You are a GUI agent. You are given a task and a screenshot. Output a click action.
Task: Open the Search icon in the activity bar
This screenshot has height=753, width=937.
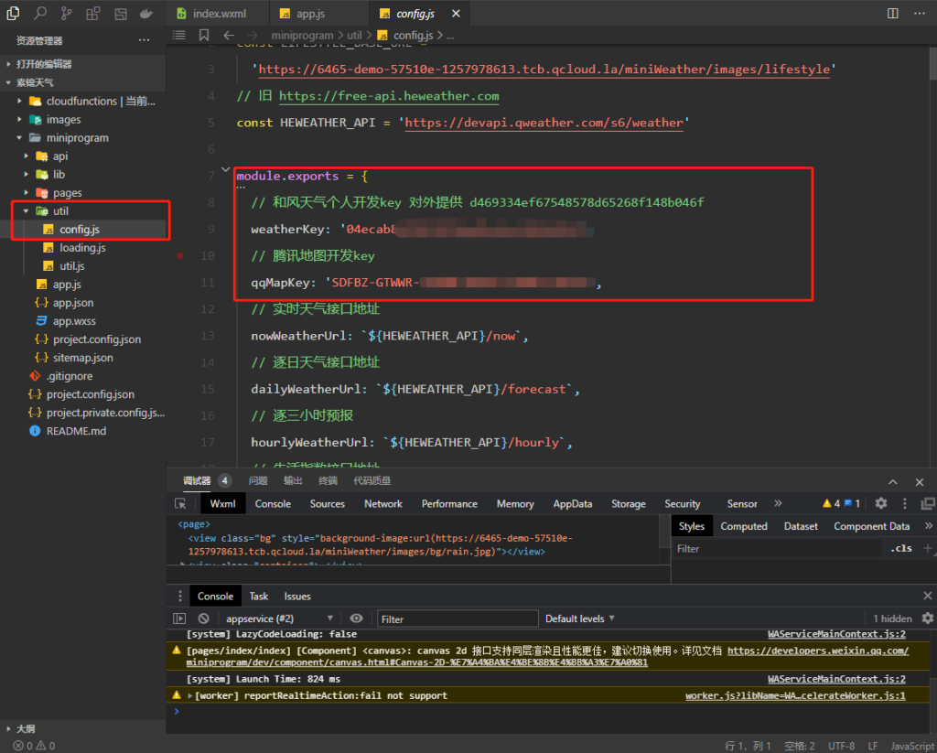40,14
